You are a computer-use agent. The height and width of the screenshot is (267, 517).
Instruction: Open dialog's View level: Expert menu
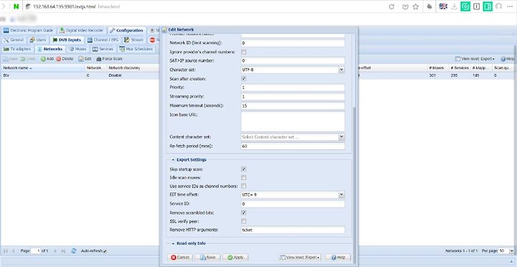299,258
